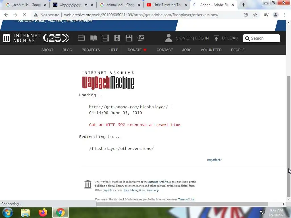
Task: Open the Terms of Use link
Action: click(x=186, y=200)
